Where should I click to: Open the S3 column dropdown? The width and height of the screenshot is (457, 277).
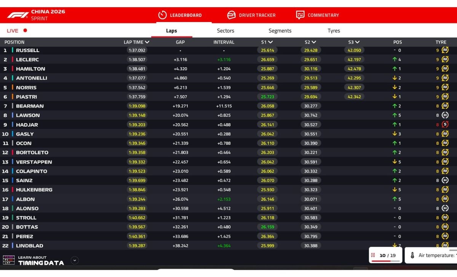pyautogui.click(x=357, y=42)
